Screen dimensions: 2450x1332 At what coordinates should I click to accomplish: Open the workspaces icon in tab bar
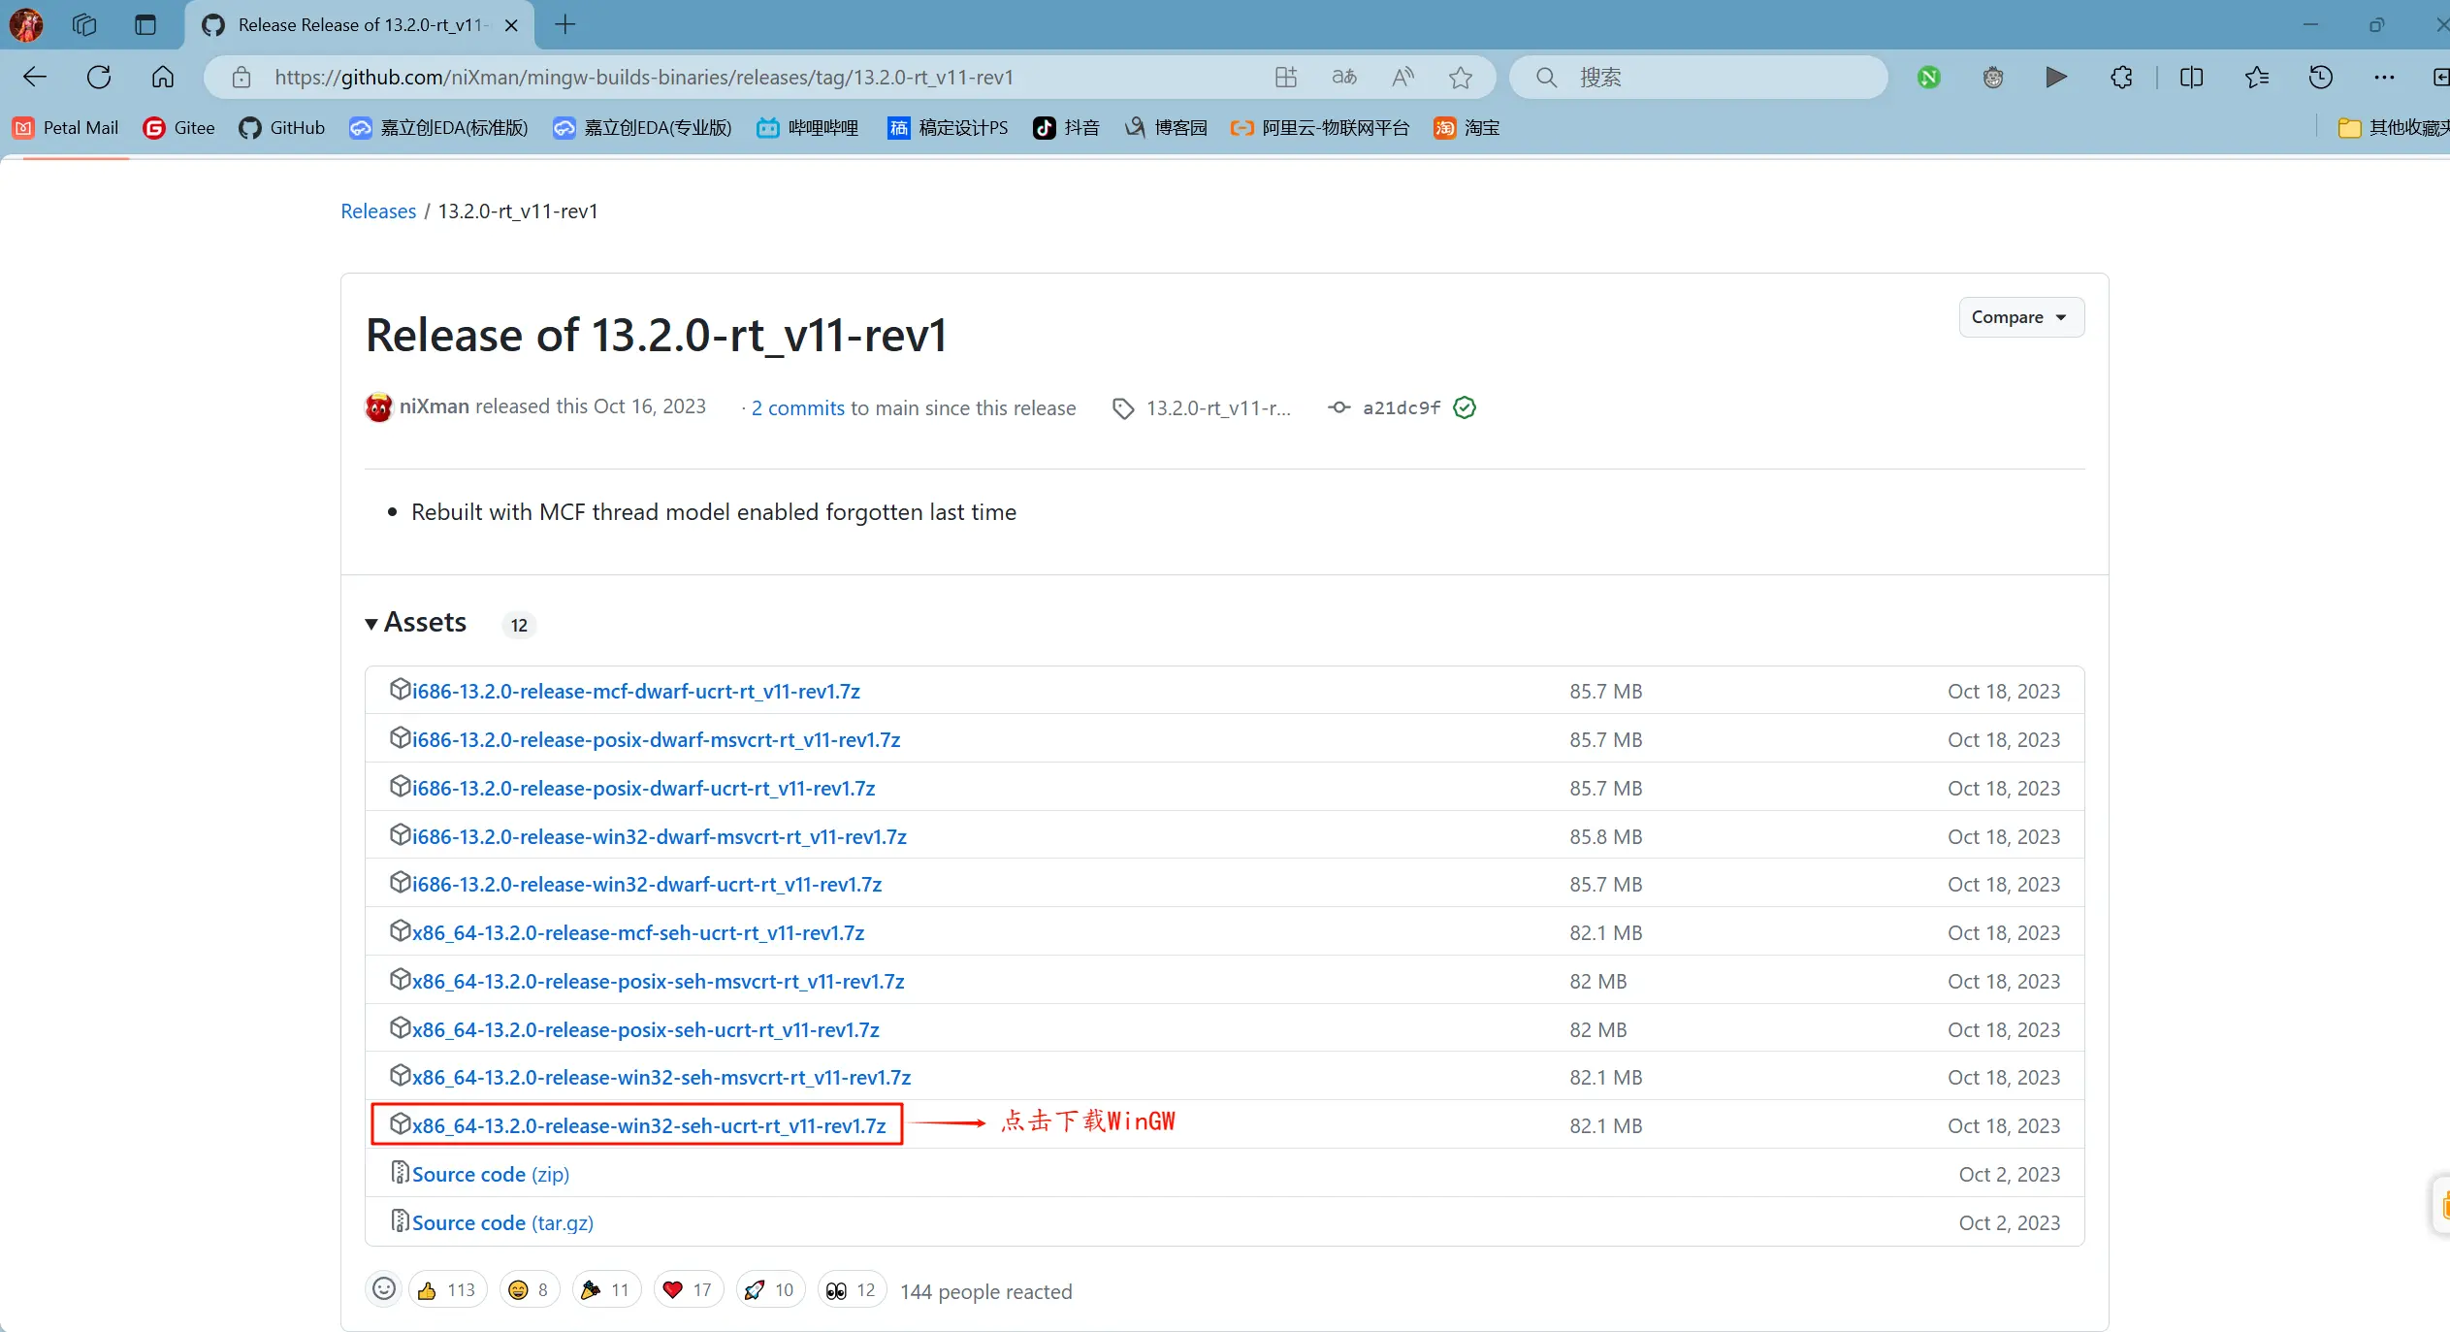[84, 24]
